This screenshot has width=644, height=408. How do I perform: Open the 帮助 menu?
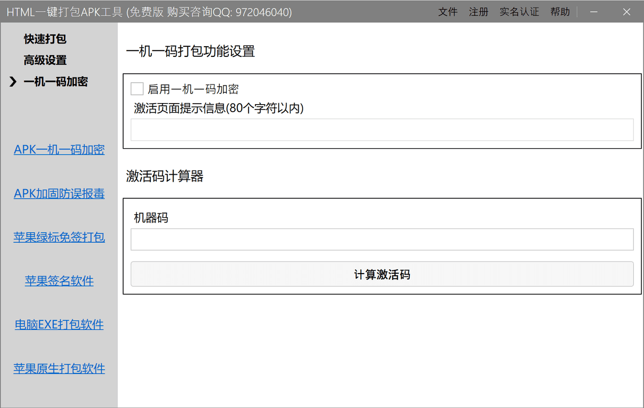pos(560,12)
